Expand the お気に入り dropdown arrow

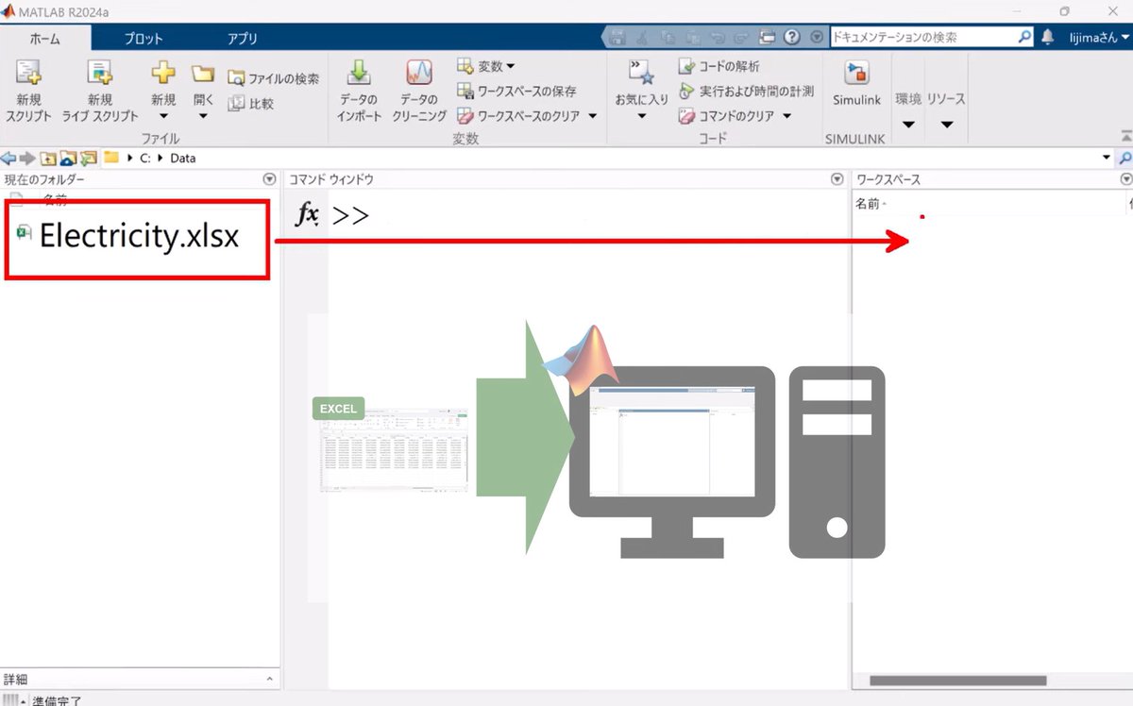(x=641, y=117)
